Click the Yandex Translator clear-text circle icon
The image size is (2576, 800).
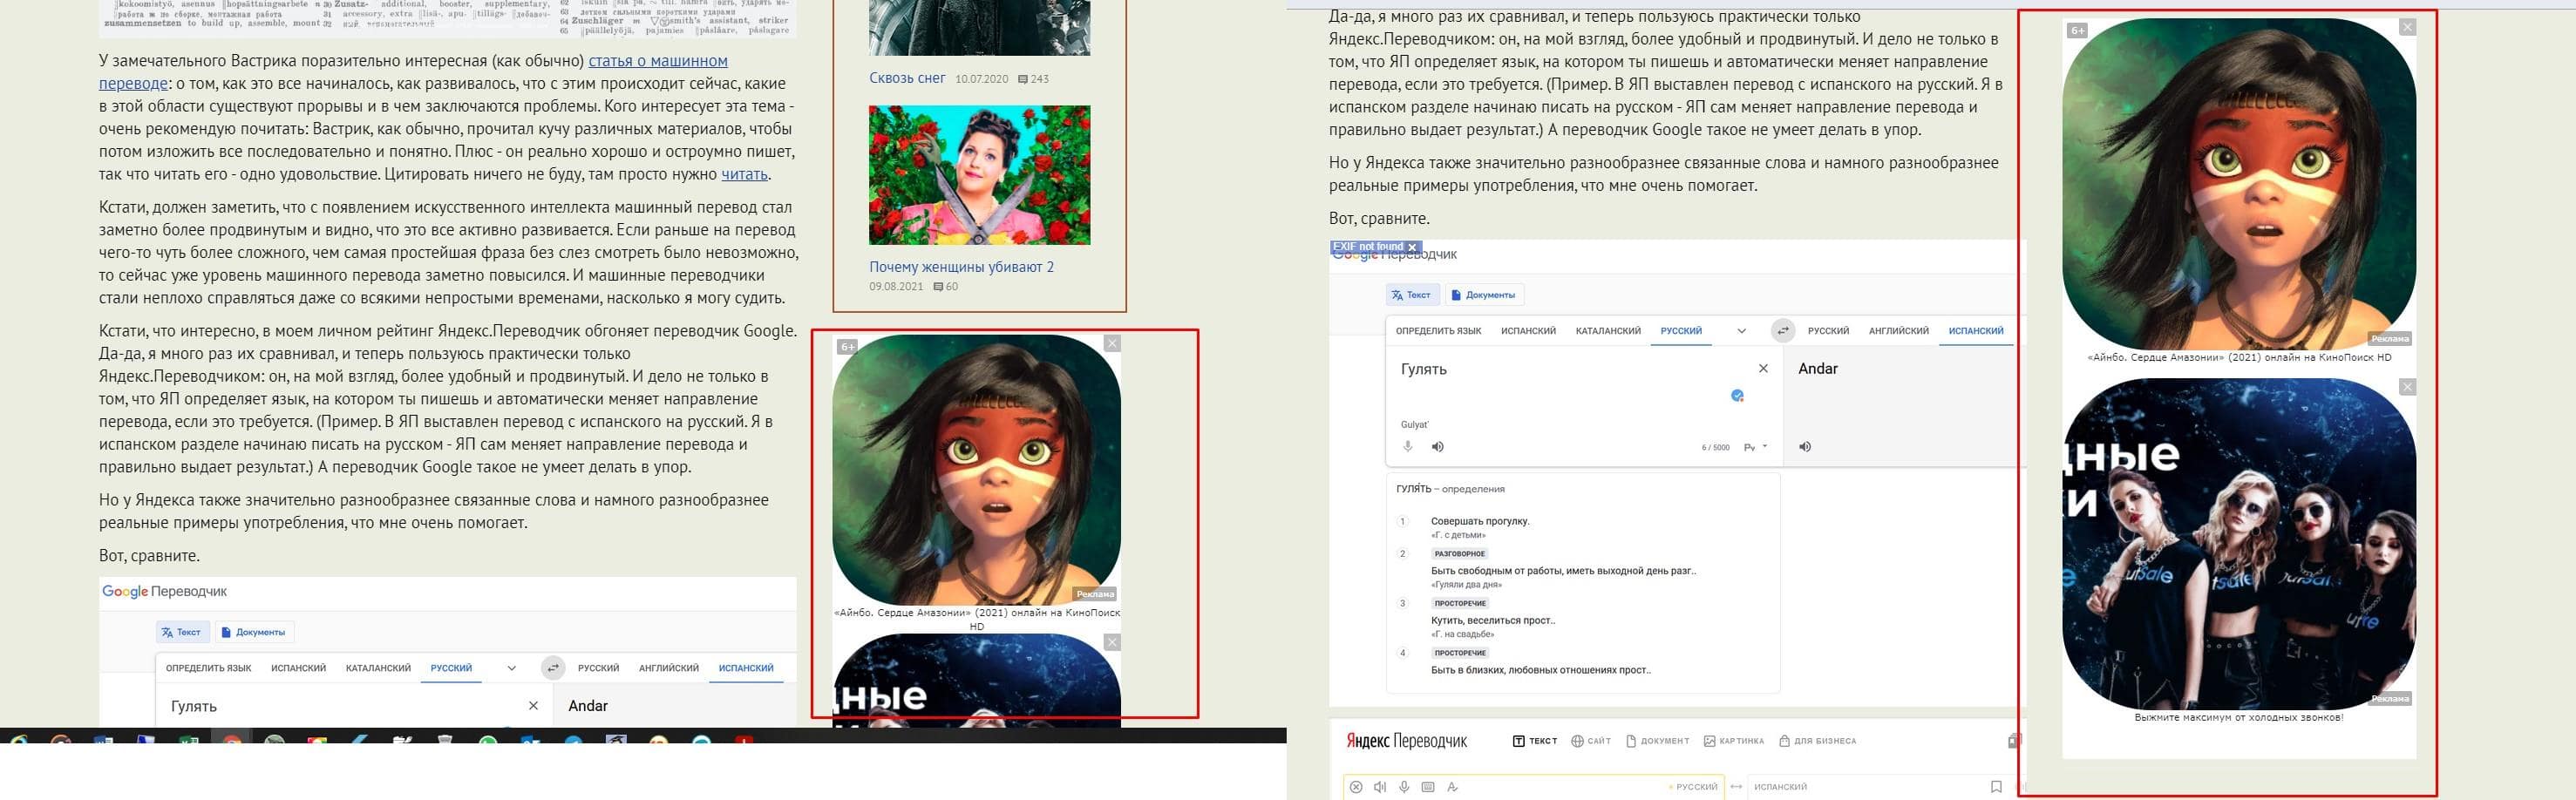pyautogui.click(x=1356, y=787)
